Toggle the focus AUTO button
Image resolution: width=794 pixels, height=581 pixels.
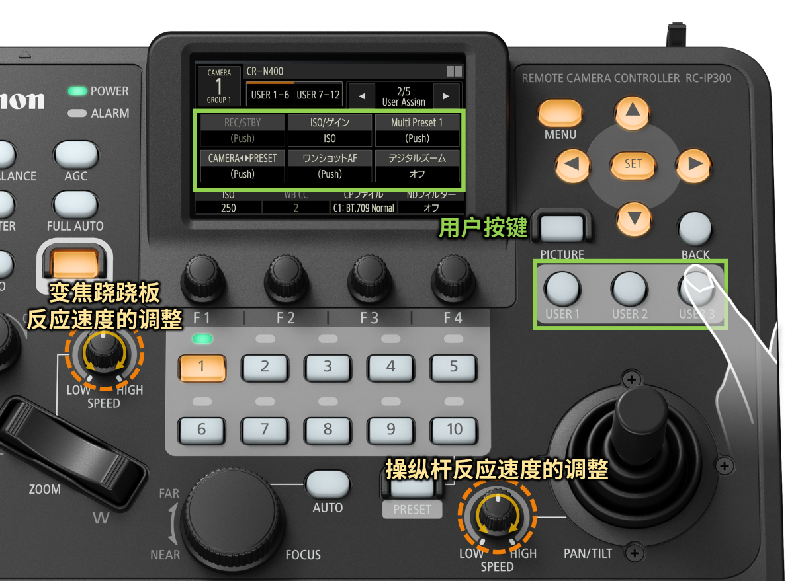328,484
